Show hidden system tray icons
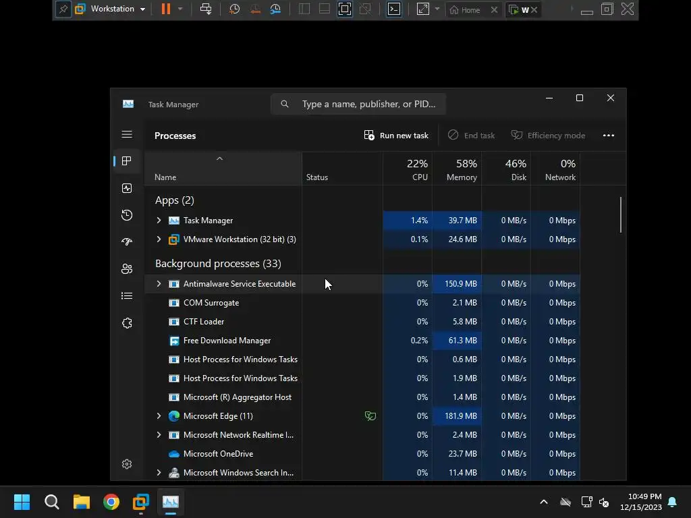The width and height of the screenshot is (691, 518). click(544, 502)
